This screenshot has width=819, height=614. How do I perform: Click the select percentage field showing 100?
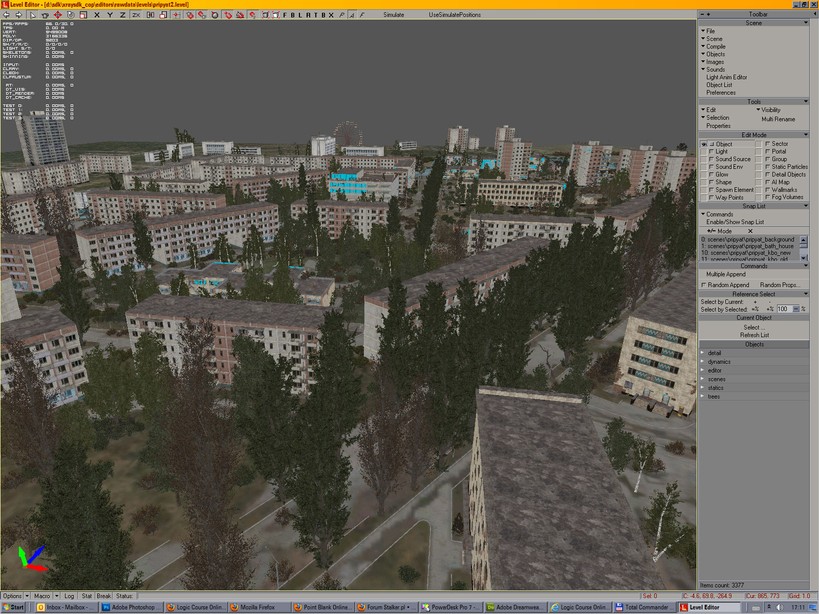click(784, 309)
